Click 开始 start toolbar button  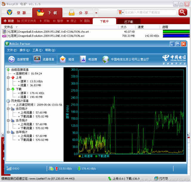pyautogui.click(x=45, y=21)
